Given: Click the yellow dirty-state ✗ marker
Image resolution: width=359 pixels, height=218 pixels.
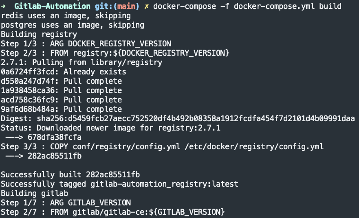Looking at the screenshot, I should (x=146, y=7).
